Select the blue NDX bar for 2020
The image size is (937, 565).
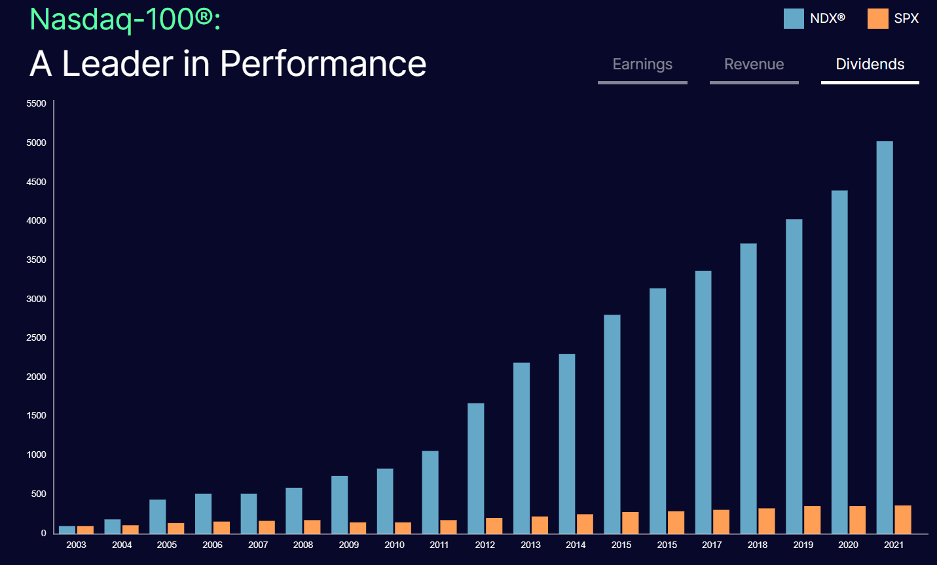click(x=839, y=362)
